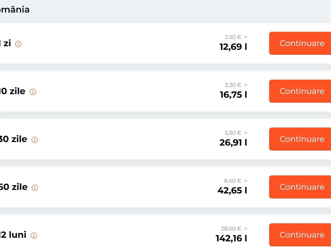Screen dimensions: 331x248
Task: Select the 12 luni validity label
Action: (13, 235)
